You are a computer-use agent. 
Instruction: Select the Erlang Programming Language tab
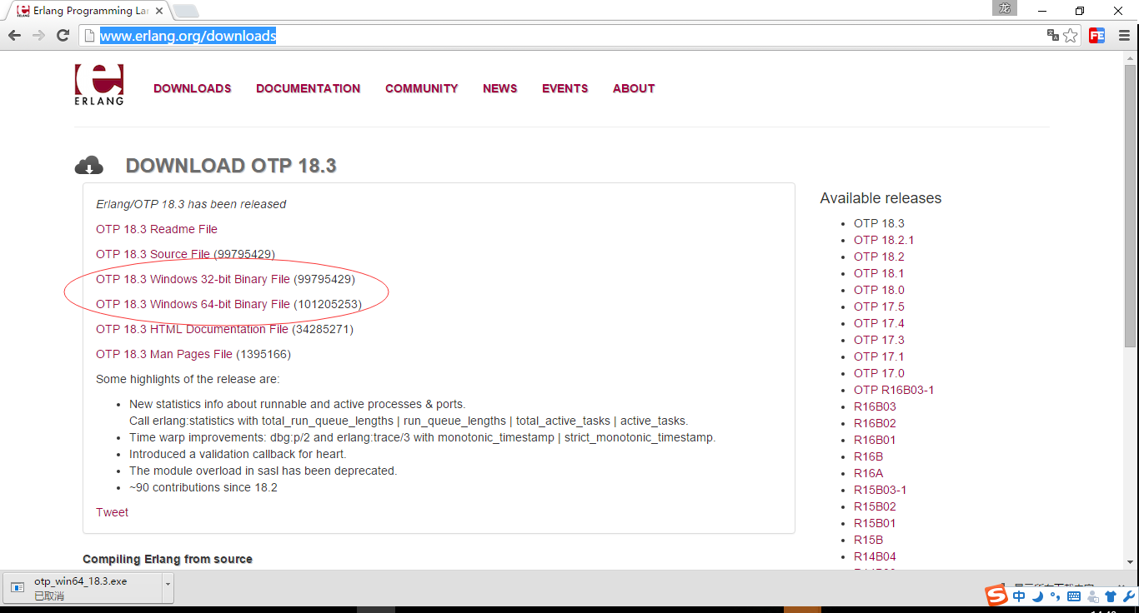(x=88, y=11)
